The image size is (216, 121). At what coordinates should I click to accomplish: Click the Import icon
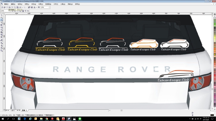[29, 7]
